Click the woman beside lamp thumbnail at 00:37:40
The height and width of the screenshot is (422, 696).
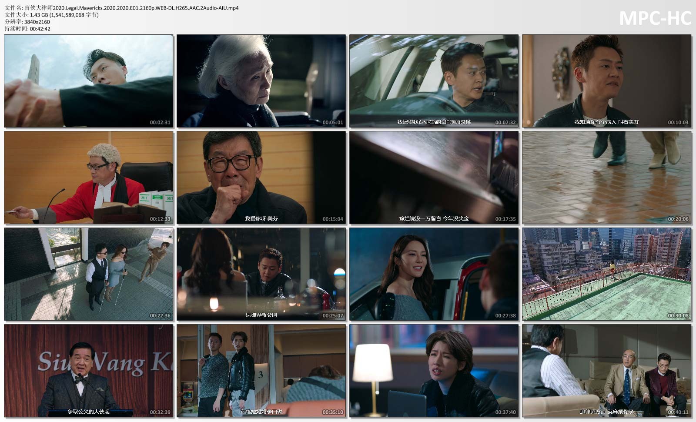click(434, 371)
